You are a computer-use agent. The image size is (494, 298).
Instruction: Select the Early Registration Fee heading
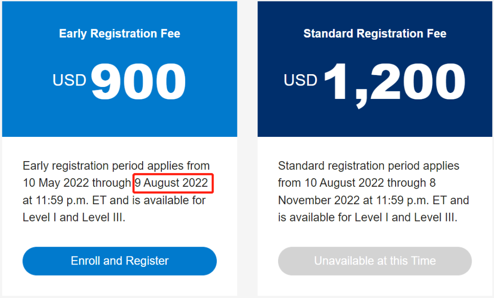point(119,33)
